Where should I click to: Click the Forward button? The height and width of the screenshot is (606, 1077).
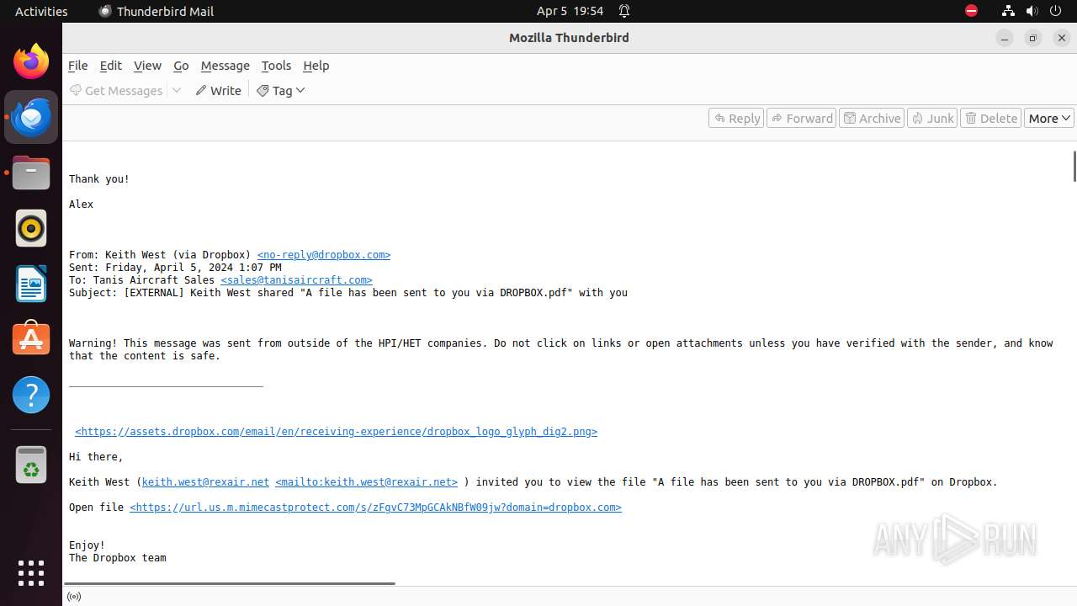(x=802, y=118)
